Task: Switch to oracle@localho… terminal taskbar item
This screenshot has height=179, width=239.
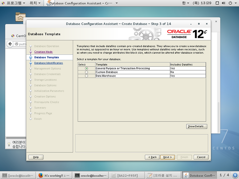Action: (x=91, y=175)
